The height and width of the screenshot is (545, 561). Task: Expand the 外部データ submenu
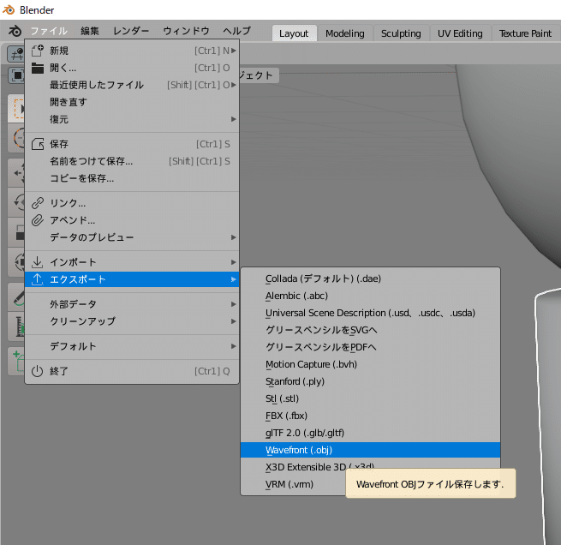tap(132, 304)
